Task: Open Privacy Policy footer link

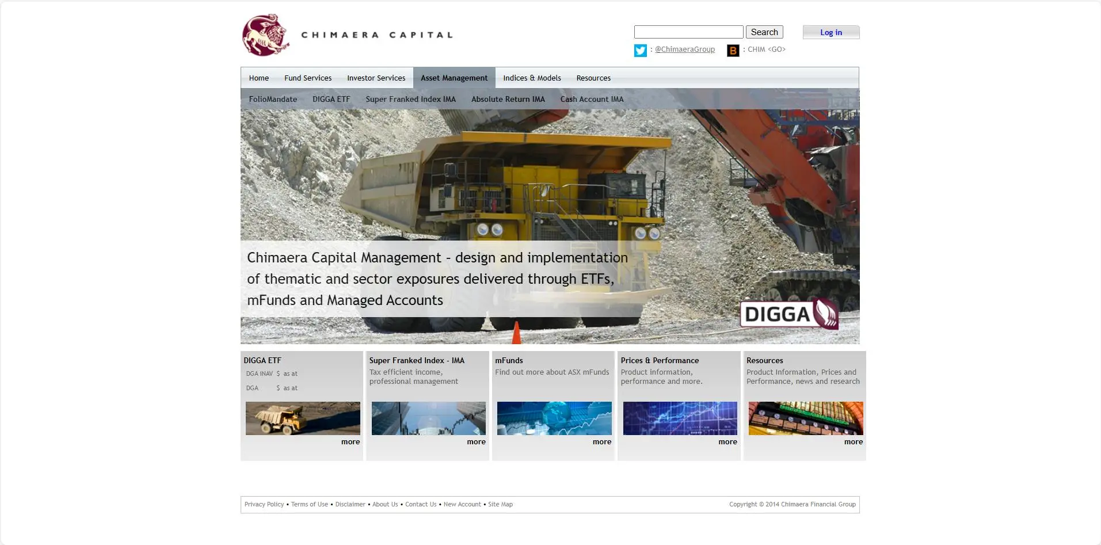Action: point(264,505)
